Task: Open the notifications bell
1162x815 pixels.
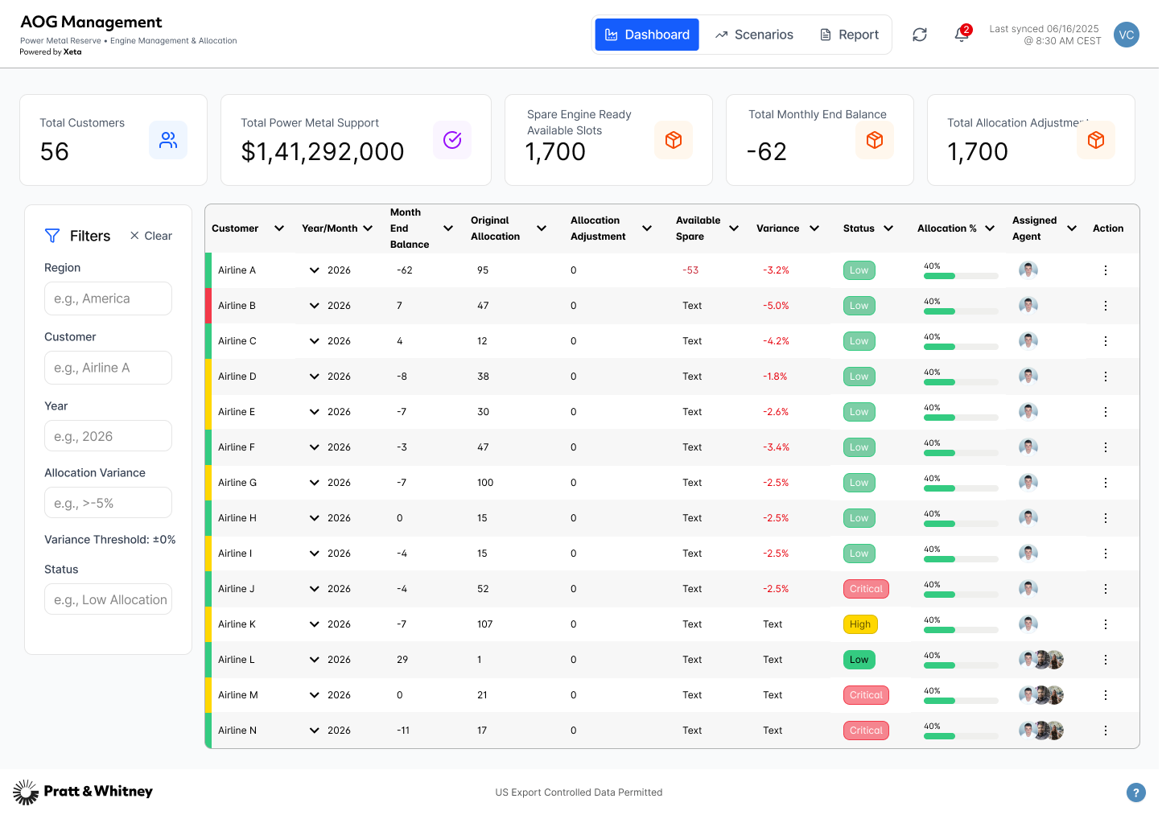Action: click(962, 34)
